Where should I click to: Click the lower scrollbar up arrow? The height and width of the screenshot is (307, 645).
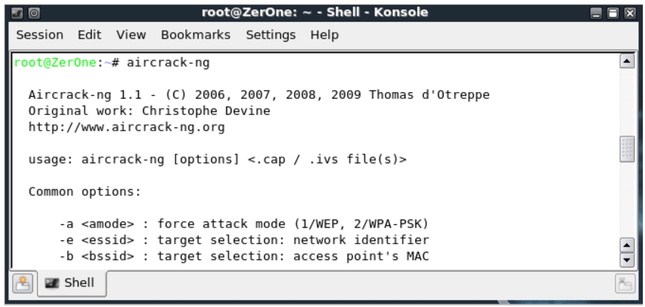pos(627,245)
